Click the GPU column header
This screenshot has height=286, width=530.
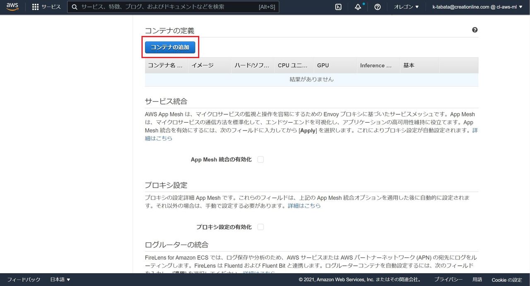[335, 65]
